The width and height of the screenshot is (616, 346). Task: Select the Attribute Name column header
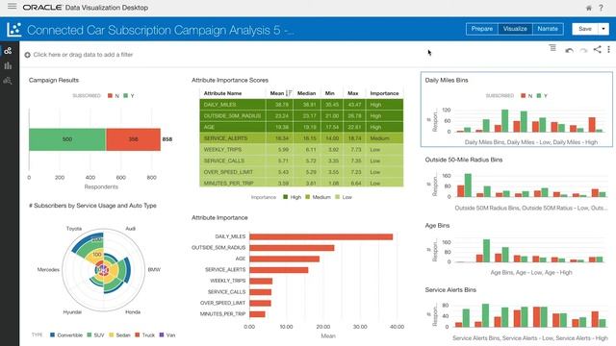pyautogui.click(x=222, y=93)
